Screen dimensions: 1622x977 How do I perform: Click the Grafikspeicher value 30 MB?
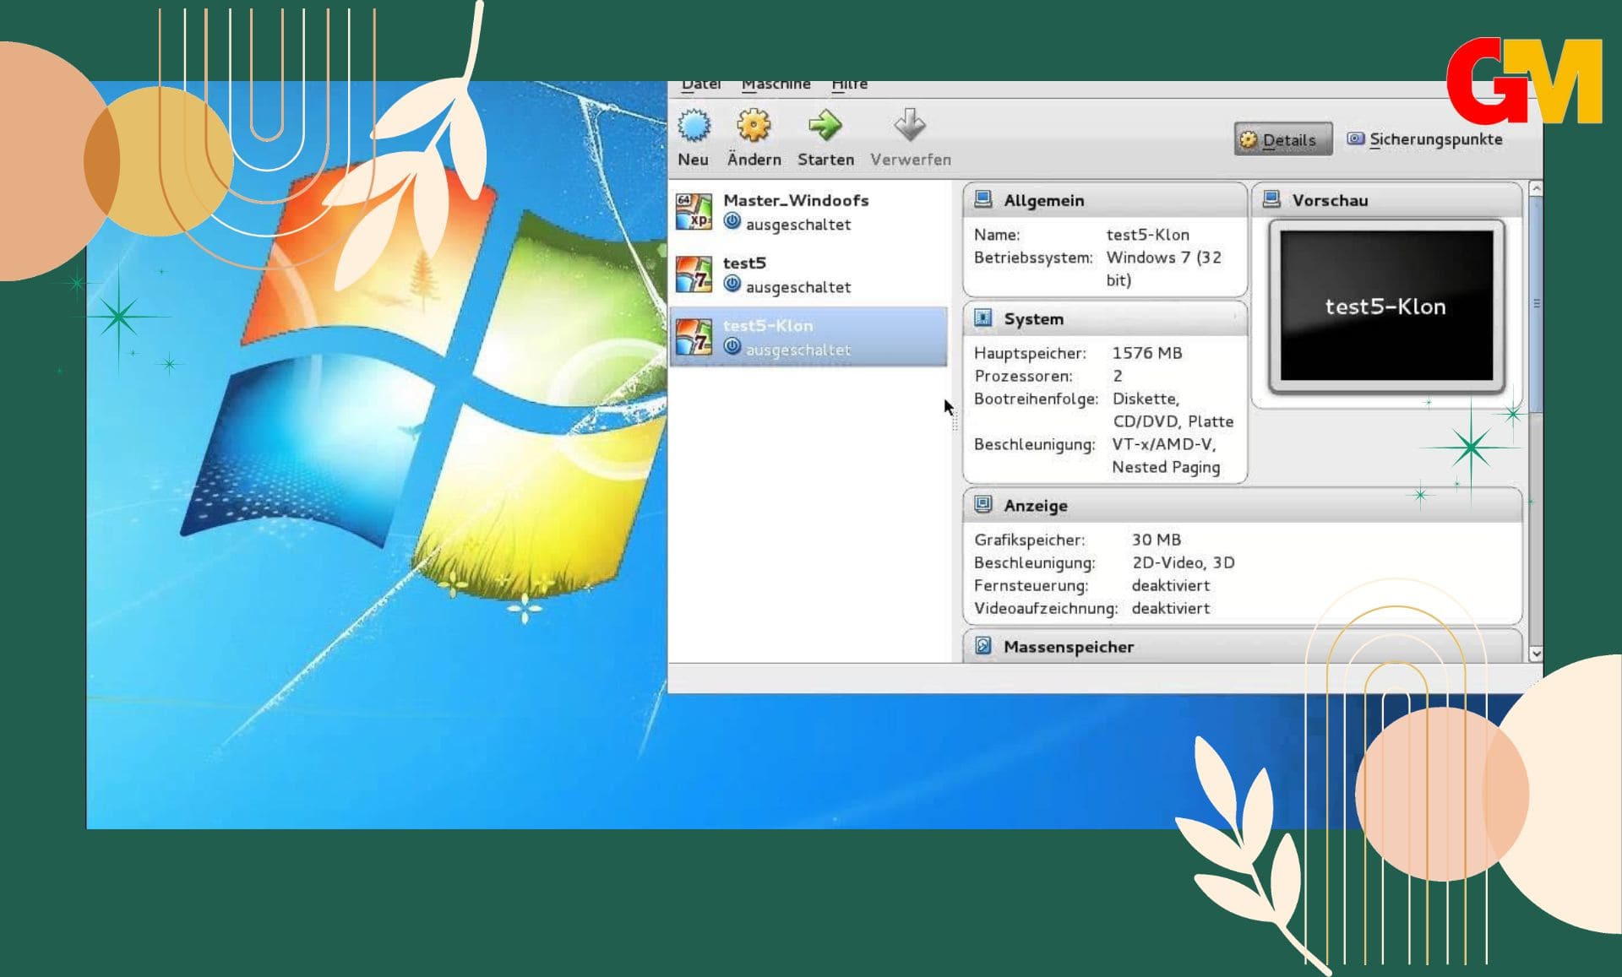click(1156, 540)
